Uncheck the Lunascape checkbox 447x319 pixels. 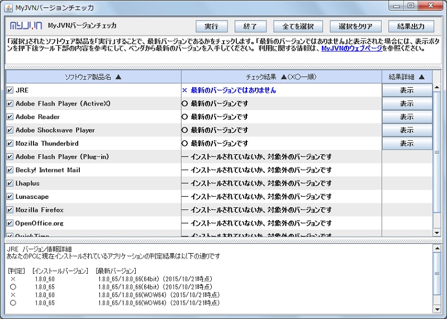(10, 197)
